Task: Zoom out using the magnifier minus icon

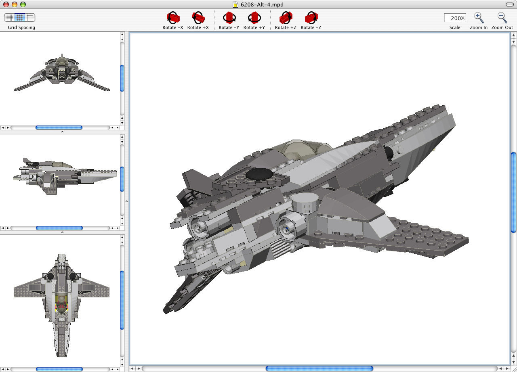Action: pos(502,18)
